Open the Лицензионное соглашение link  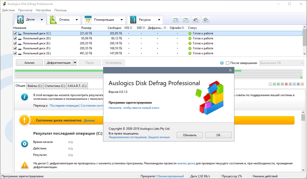tap(128, 137)
